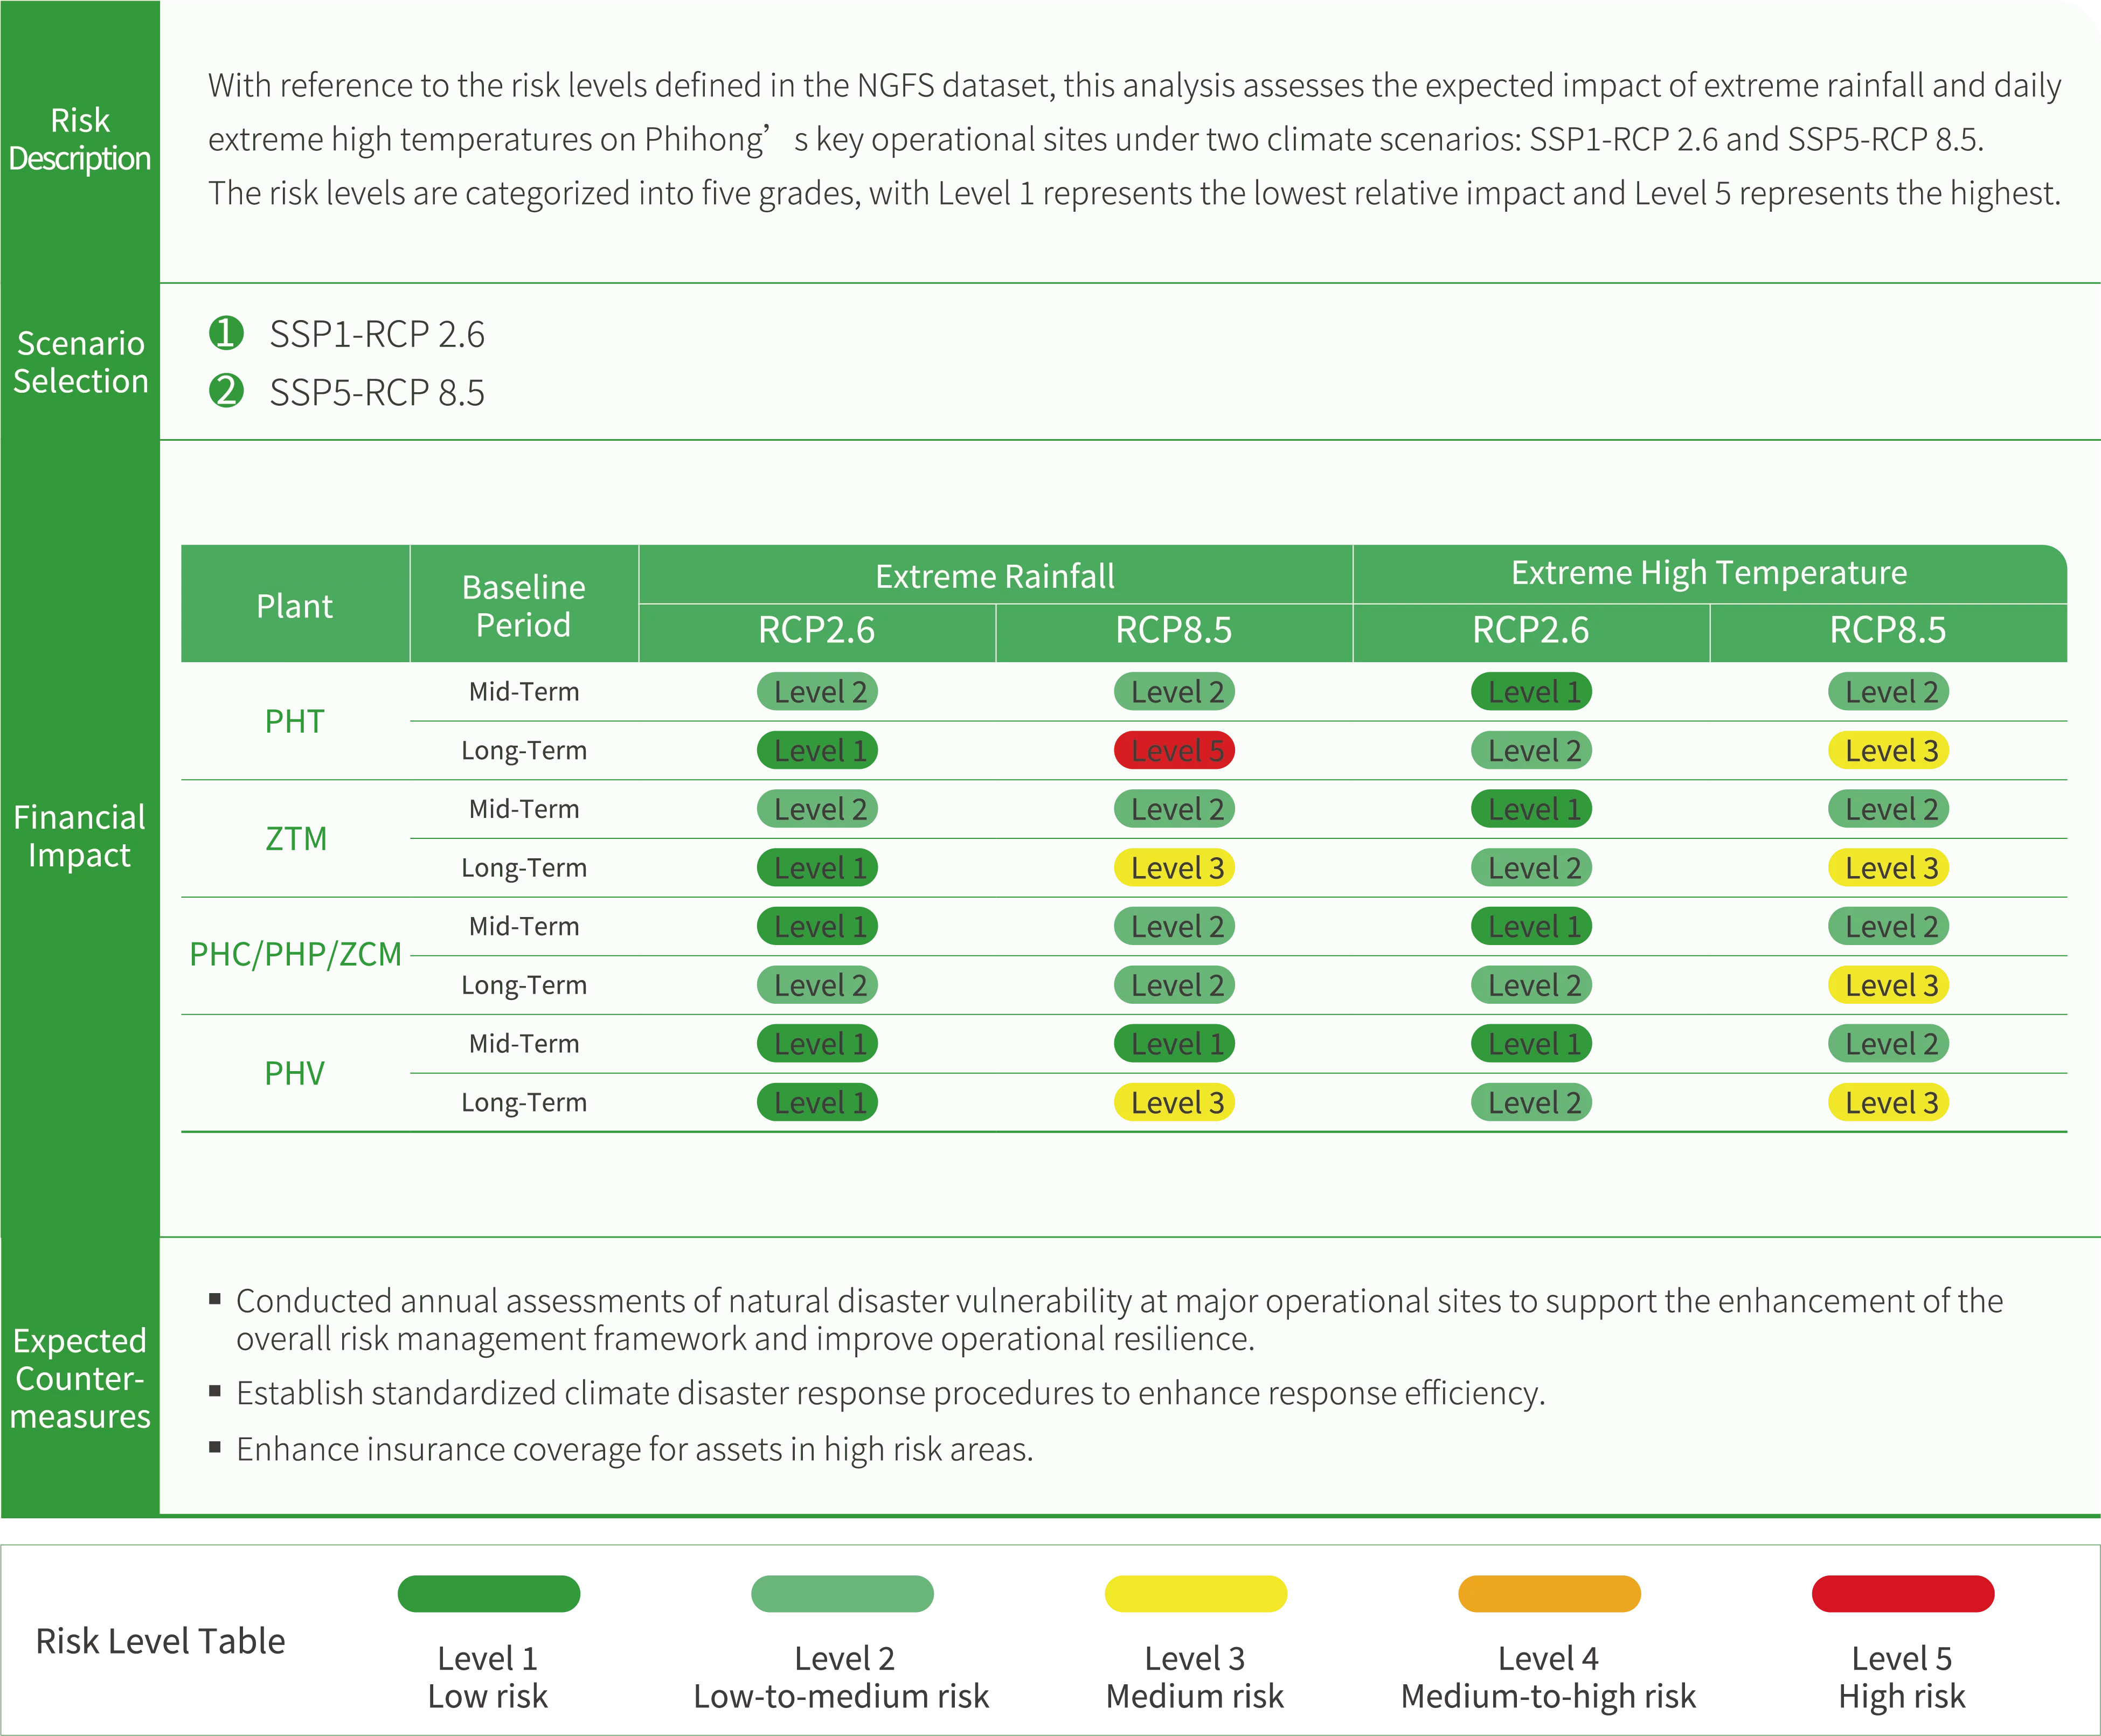The image size is (2101, 1736).
Task: Click the last row's rainfall RCP8.5 Level 3 badge
Action: point(1174,1103)
